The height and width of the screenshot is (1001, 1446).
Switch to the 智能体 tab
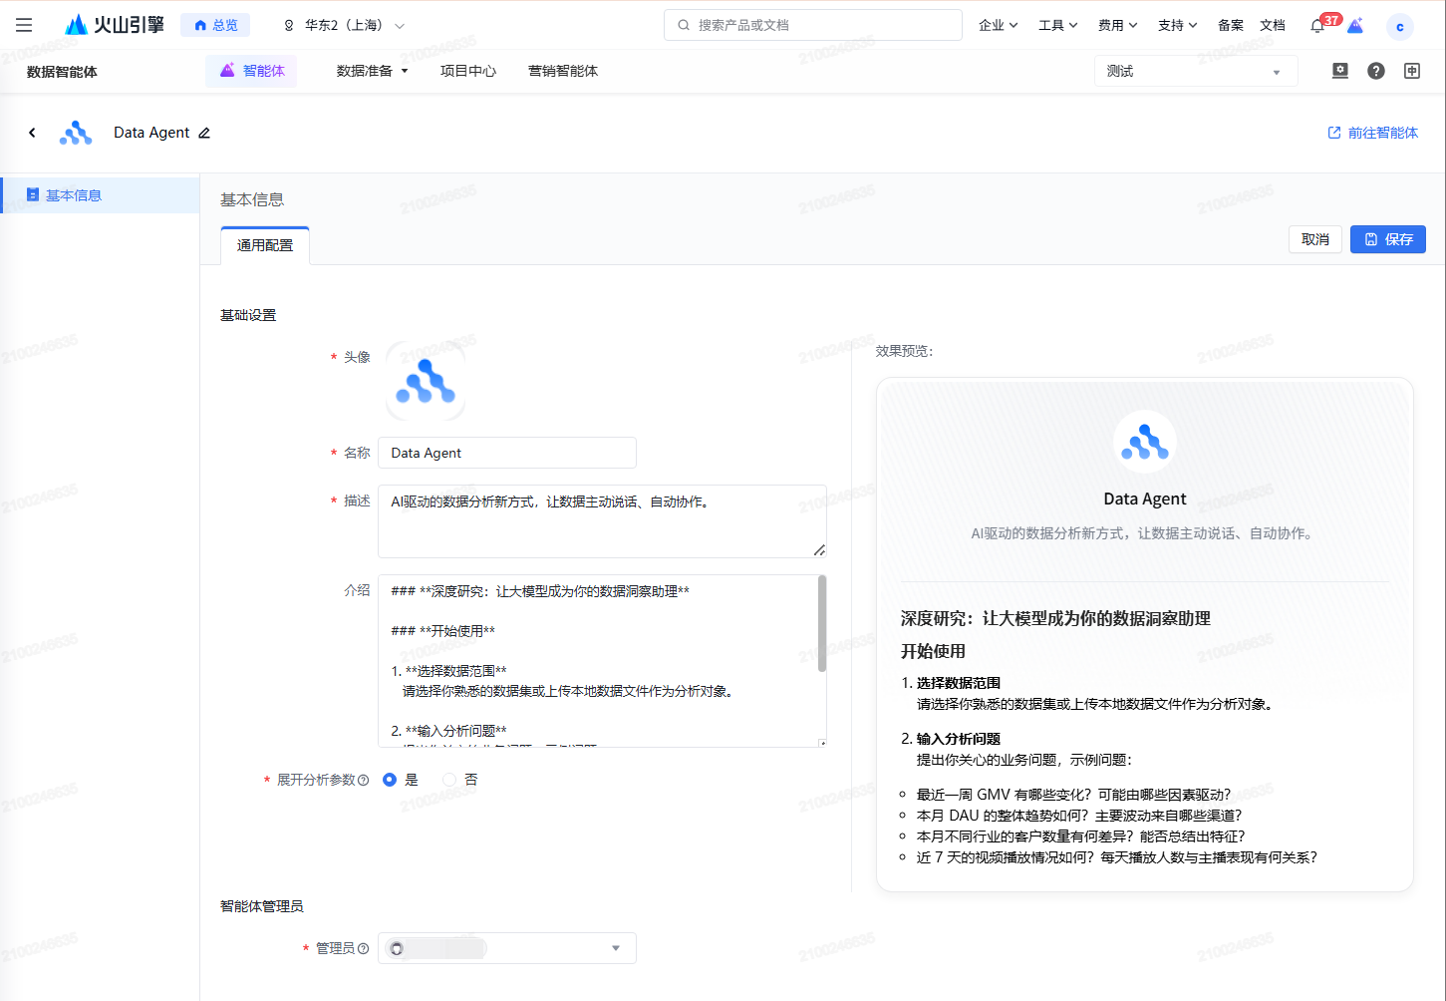click(x=252, y=71)
